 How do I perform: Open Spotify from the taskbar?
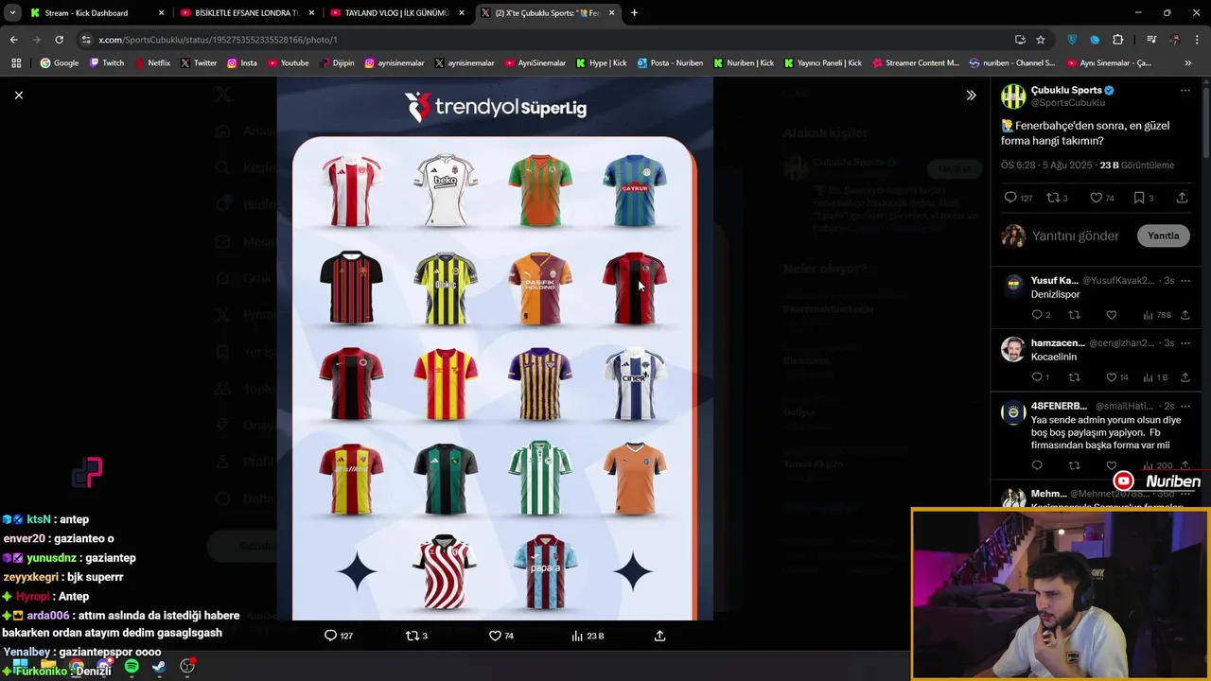(132, 667)
